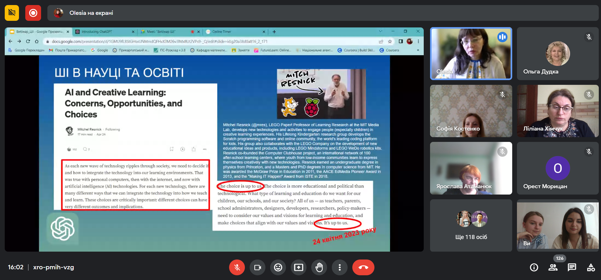Select Ліліана Хімчук's video tile
The image size is (601, 280).
point(557,111)
